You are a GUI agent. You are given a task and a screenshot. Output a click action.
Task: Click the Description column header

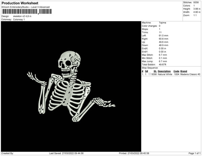[x=164, y=71]
